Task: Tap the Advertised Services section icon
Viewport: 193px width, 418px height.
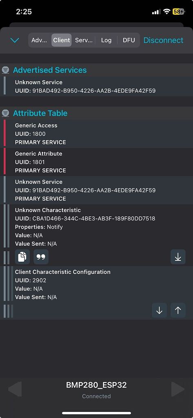Action: [x=5, y=70]
